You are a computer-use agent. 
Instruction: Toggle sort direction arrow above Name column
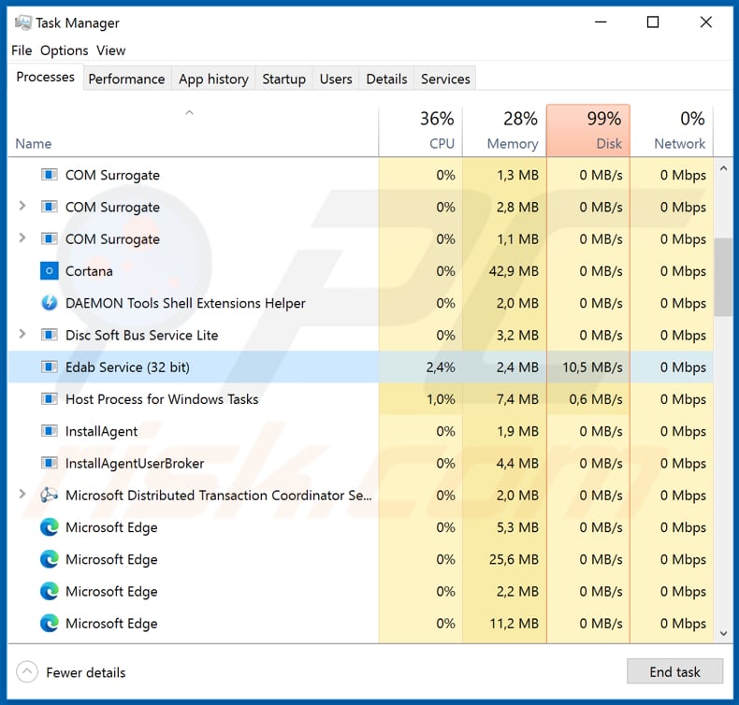click(x=190, y=112)
